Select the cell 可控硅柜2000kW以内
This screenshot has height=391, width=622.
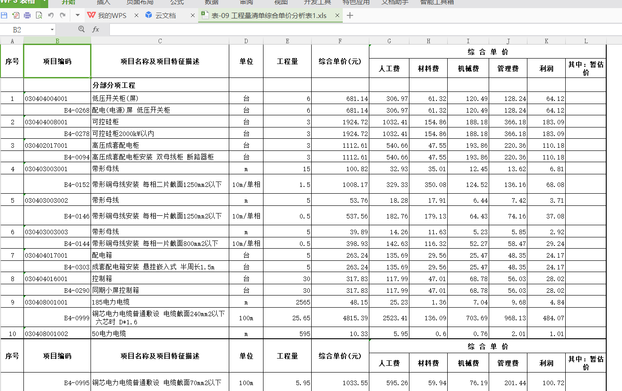pyautogui.click(x=160, y=134)
